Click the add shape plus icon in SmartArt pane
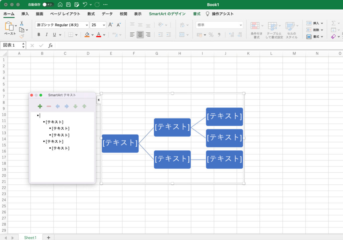 40,106
